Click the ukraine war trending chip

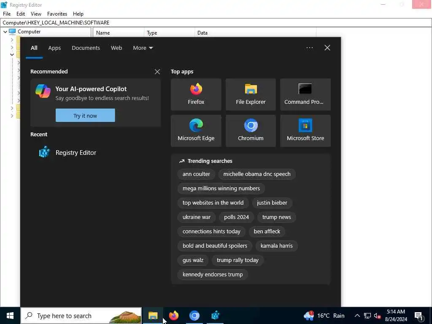pos(197,217)
